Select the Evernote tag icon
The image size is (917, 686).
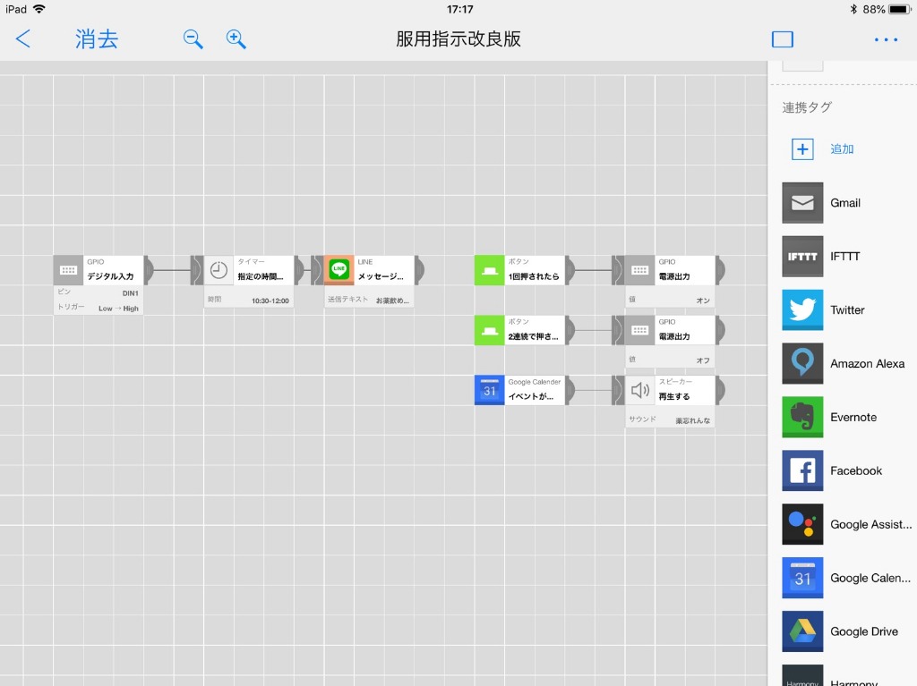[802, 417]
